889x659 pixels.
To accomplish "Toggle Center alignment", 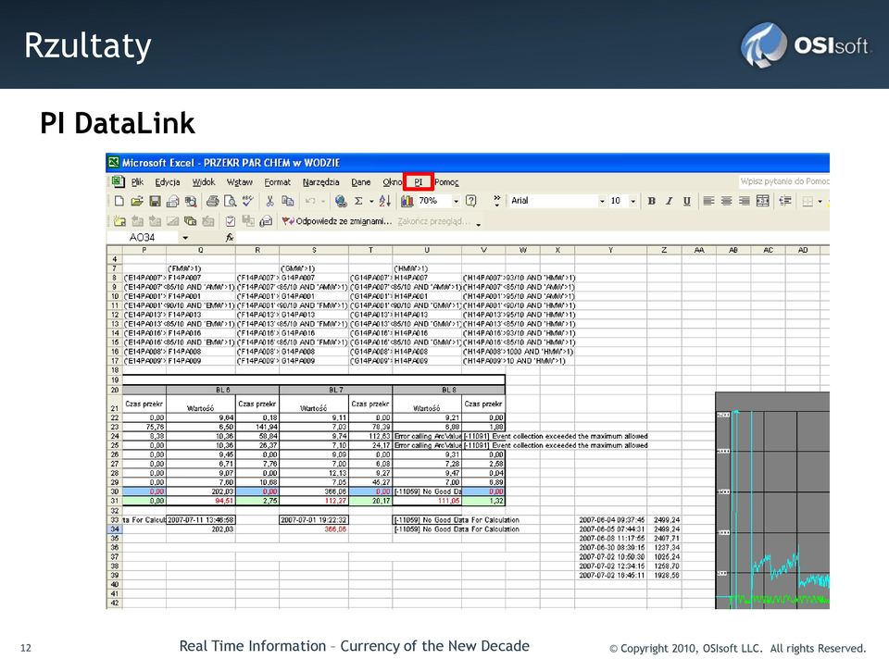I will coord(726,201).
